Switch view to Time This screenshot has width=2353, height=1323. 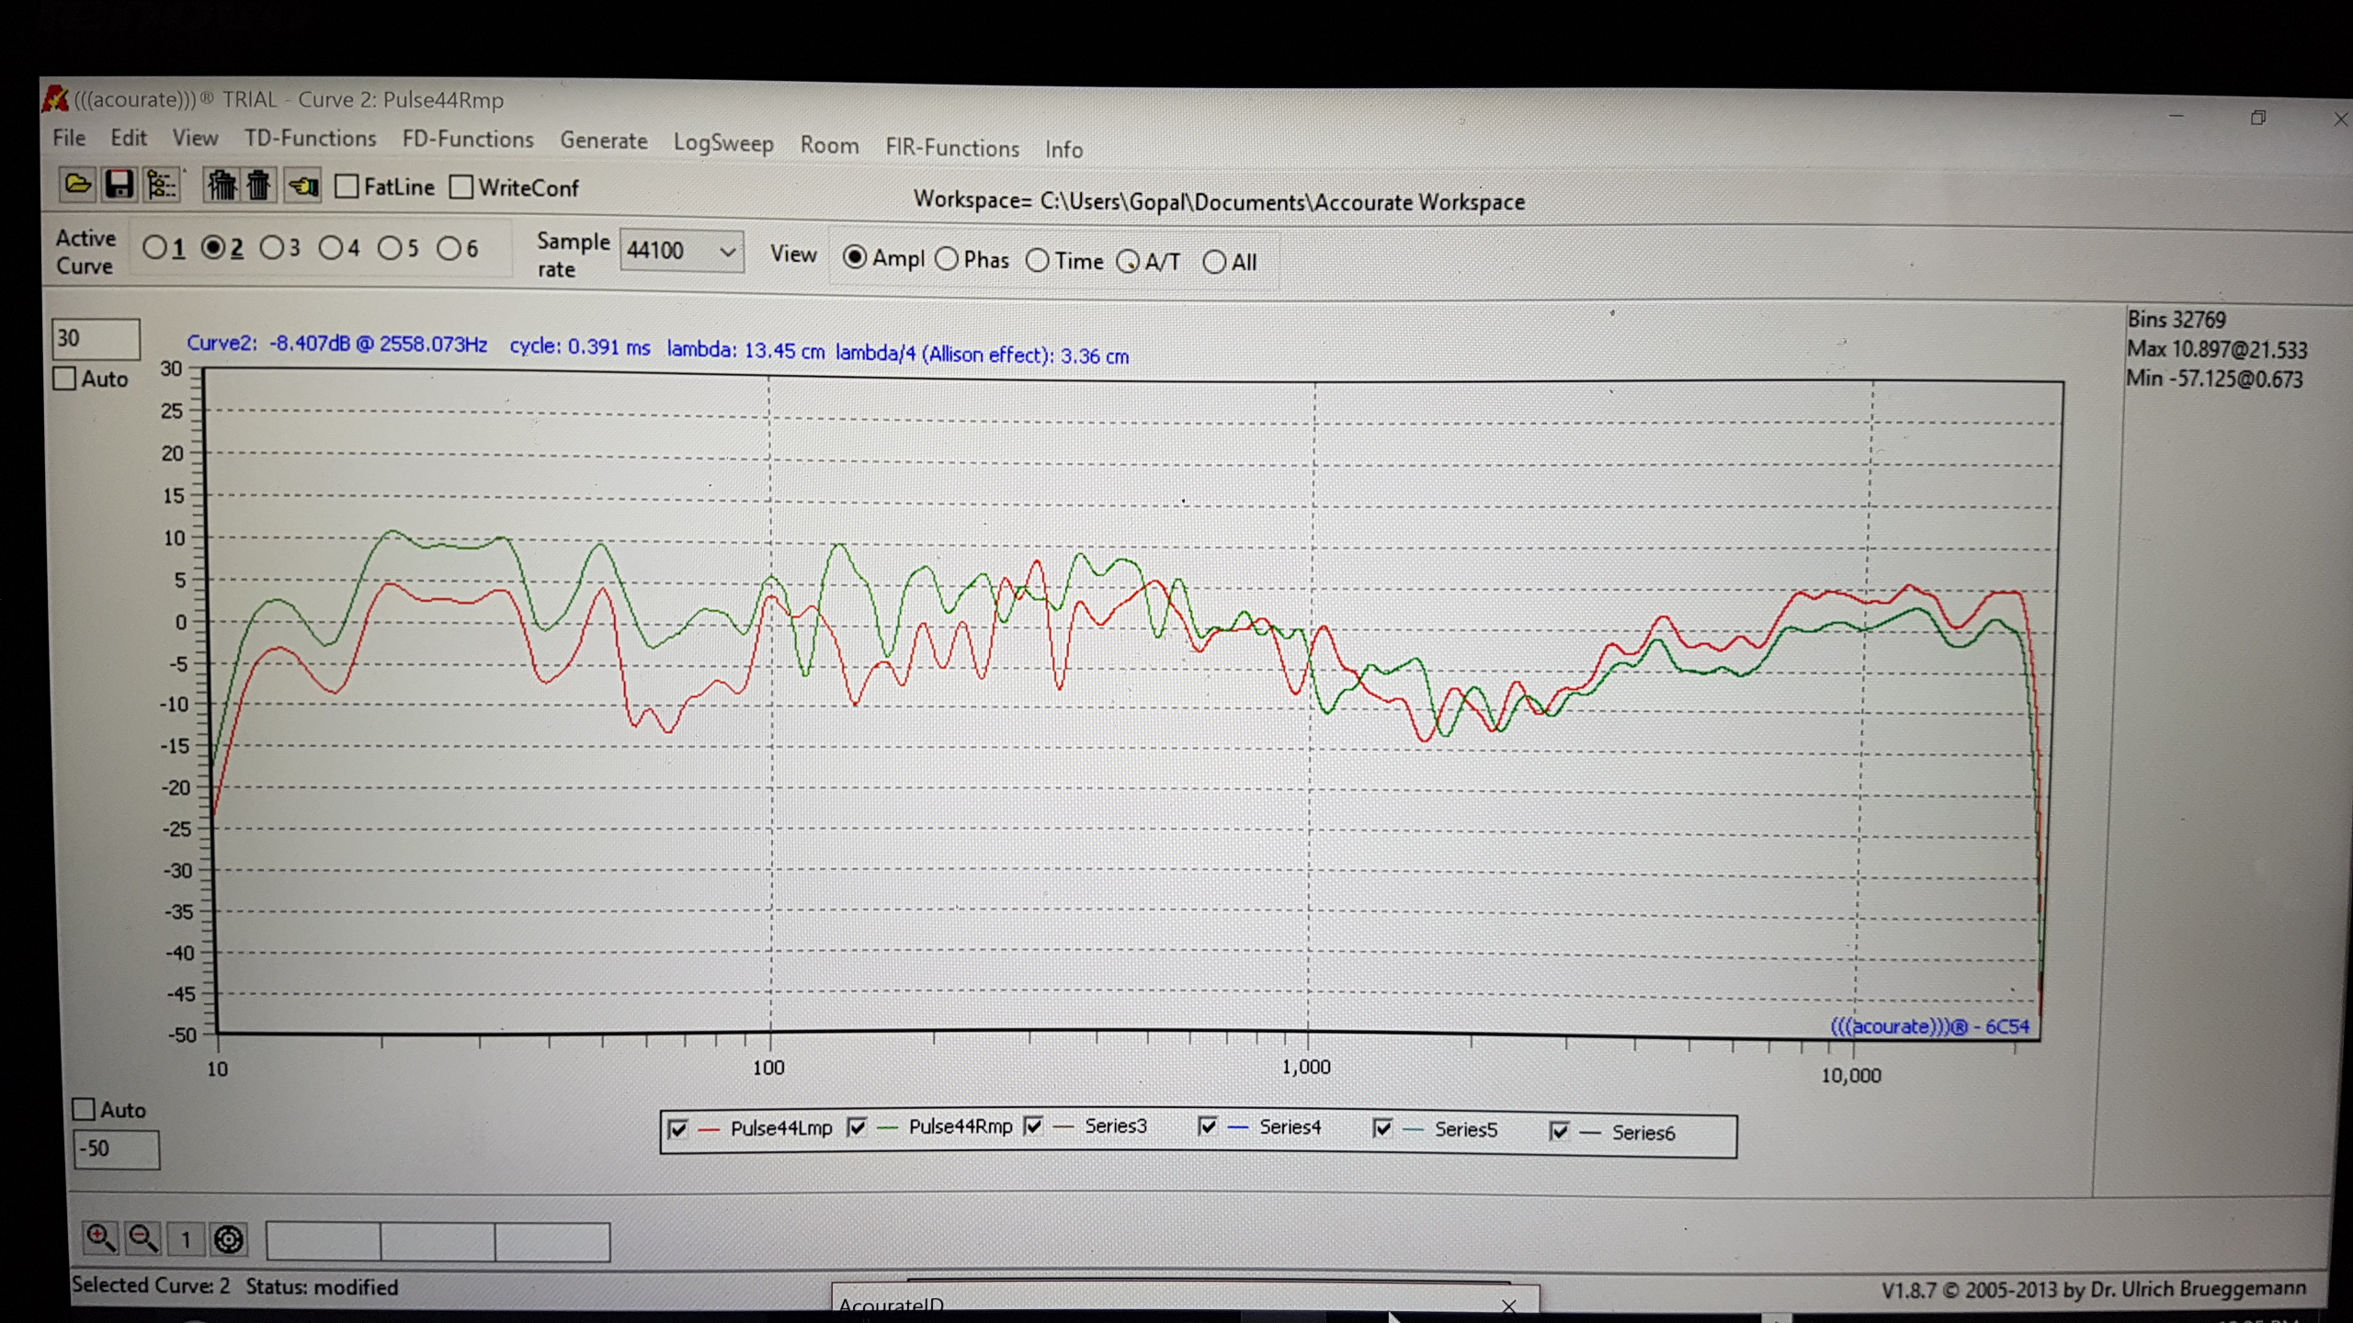tap(1038, 261)
